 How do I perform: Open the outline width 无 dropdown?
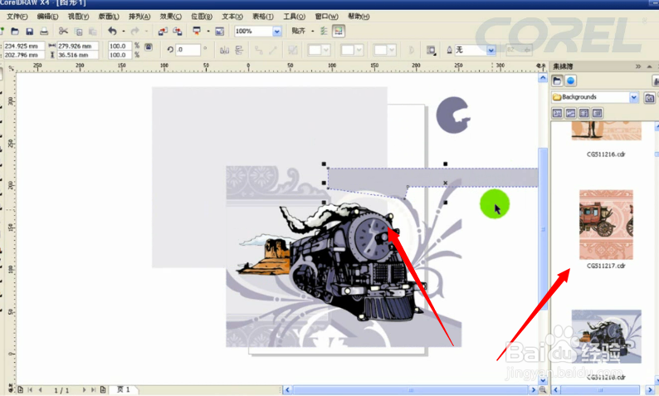click(491, 50)
